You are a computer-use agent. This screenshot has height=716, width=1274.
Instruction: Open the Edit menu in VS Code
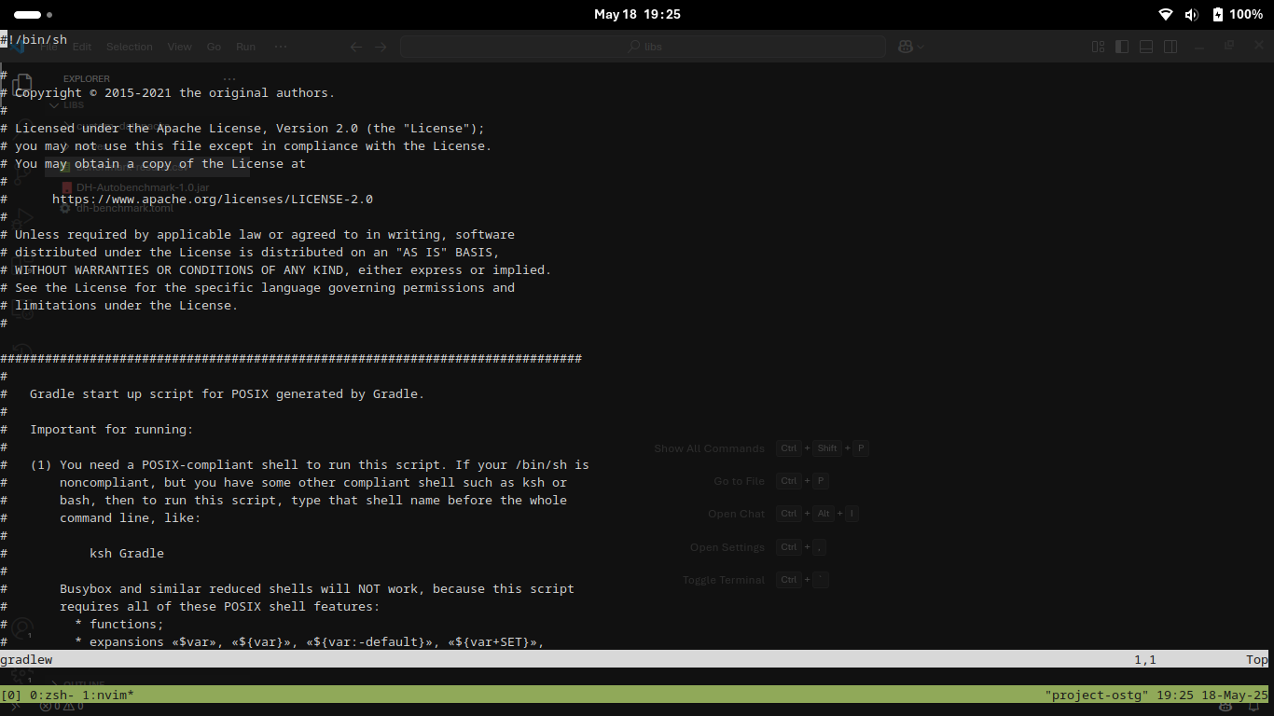(82, 47)
